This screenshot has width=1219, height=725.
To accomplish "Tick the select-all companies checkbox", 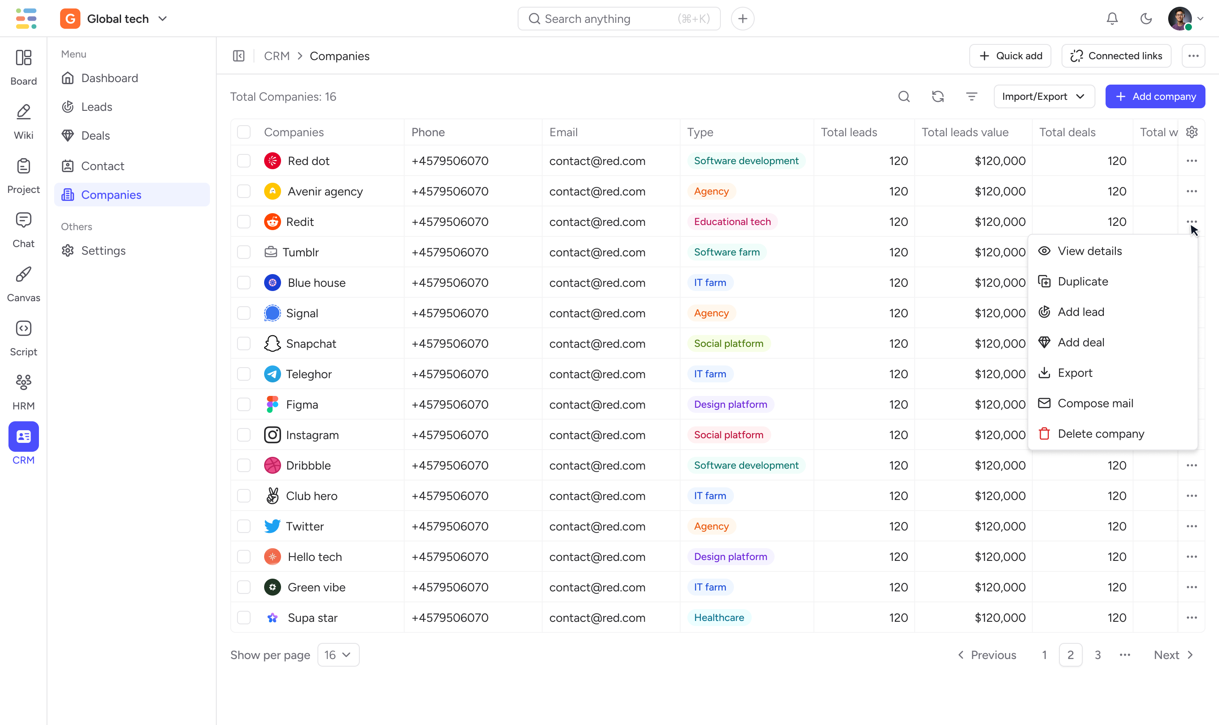I will click(244, 132).
